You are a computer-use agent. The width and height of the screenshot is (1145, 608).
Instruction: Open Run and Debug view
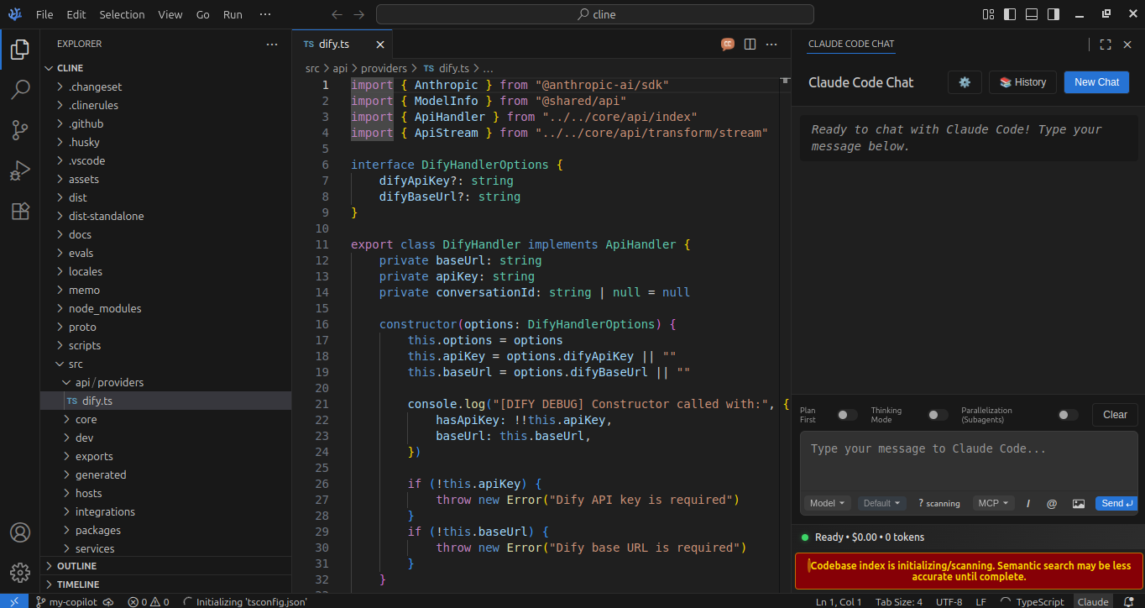coord(20,170)
